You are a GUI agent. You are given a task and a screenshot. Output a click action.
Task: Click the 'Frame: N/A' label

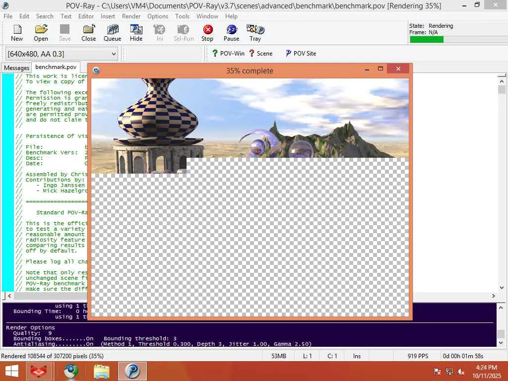click(424, 32)
